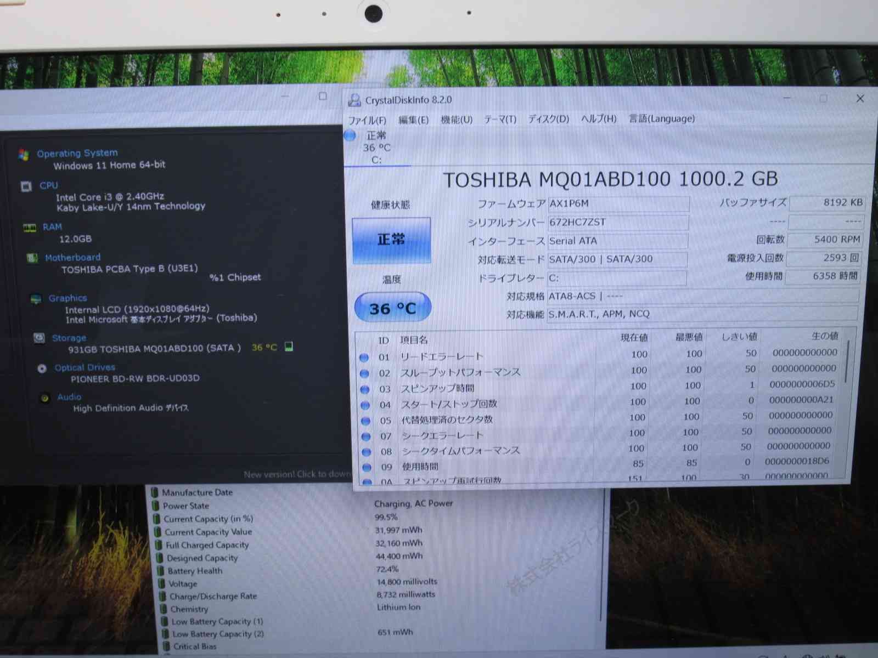Click the power-on count field 2593 回

[824, 258]
